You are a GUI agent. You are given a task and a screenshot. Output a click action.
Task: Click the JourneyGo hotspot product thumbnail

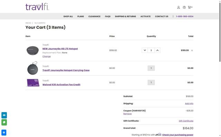33,51
